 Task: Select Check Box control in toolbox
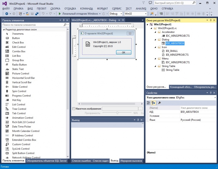[x=18, y=43]
